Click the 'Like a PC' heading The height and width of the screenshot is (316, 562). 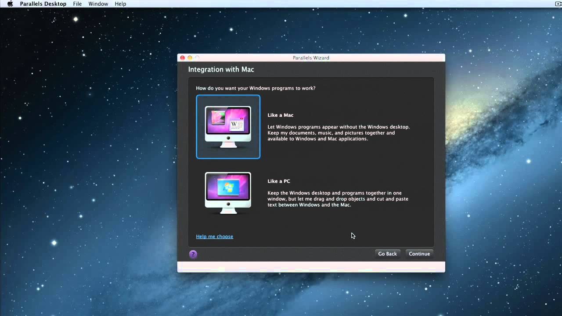(279, 181)
